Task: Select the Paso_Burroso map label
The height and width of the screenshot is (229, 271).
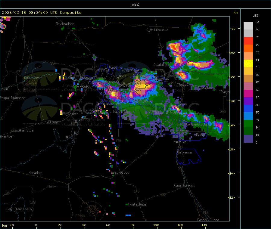Action: click(184, 186)
